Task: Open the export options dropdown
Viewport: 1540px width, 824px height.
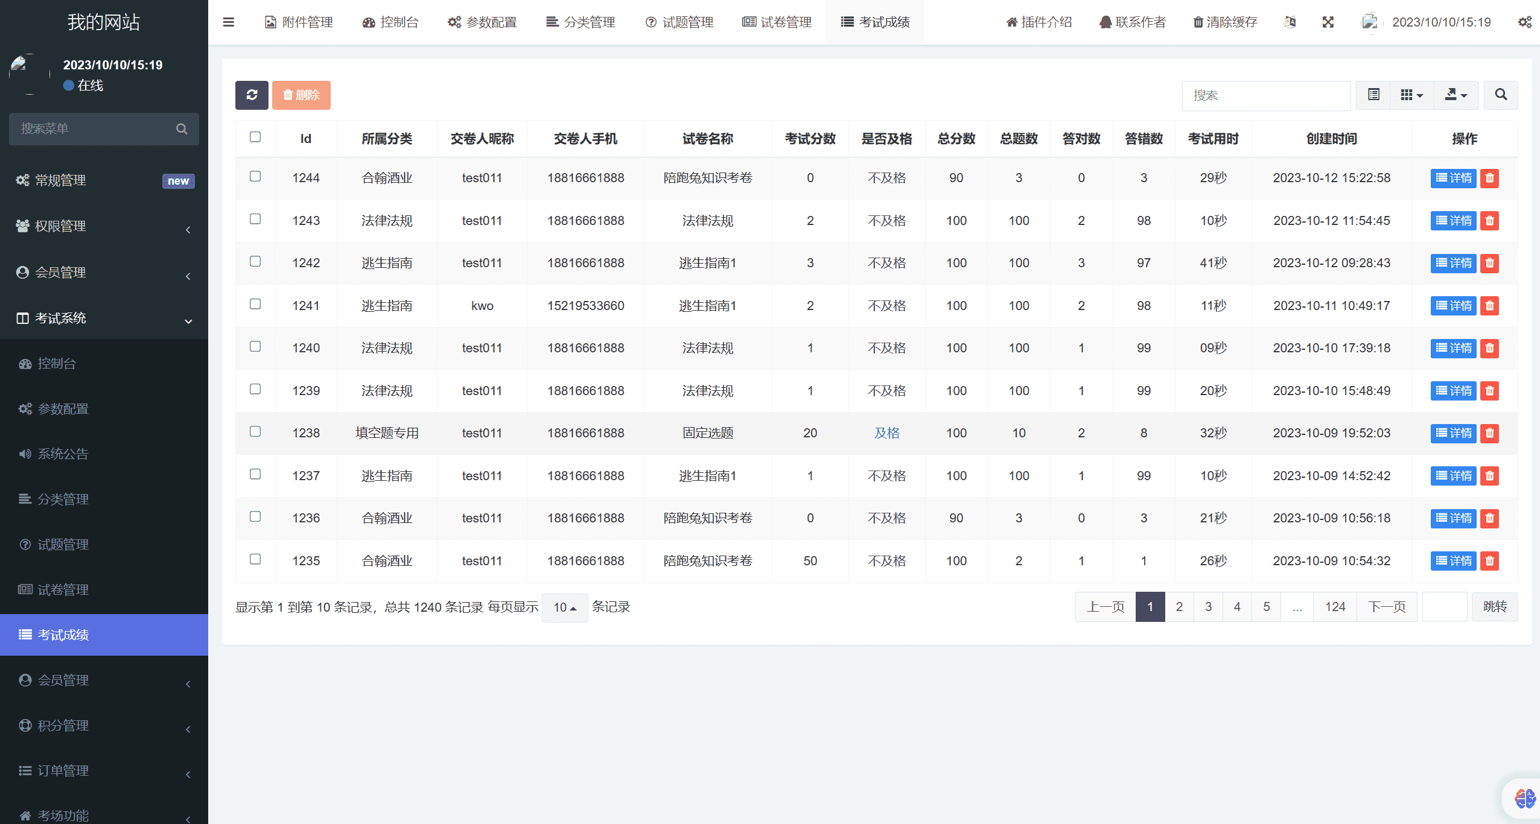Action: (1456, 95)
